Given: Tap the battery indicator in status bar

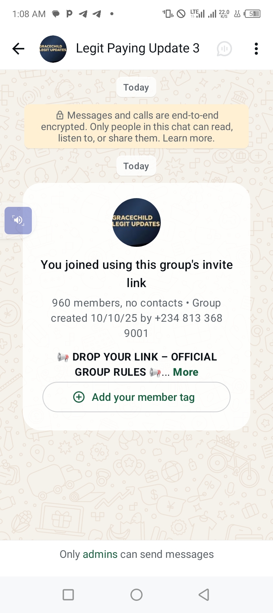Looking at the screenshot, I should click(x=253, y=14).
